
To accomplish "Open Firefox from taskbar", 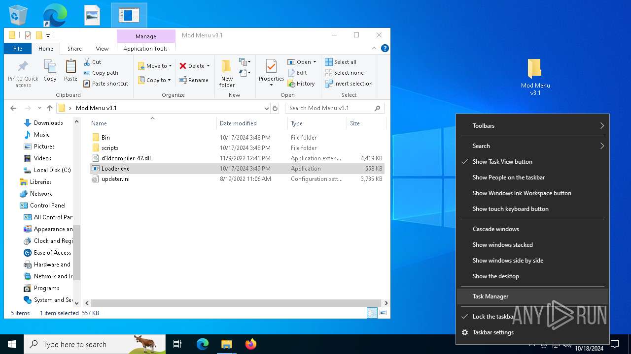I will tap(251, 344).
